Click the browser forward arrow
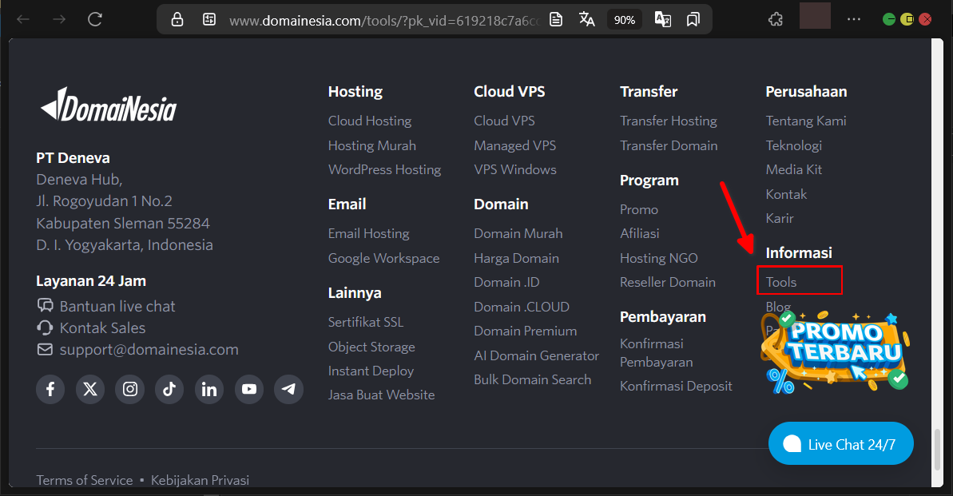 [59, 19]
